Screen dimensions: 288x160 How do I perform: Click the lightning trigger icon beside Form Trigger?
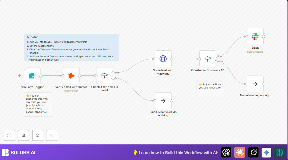(x=19, y=76)
